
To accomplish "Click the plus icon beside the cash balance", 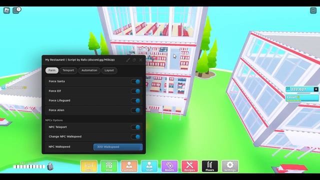I will point(316,89).
